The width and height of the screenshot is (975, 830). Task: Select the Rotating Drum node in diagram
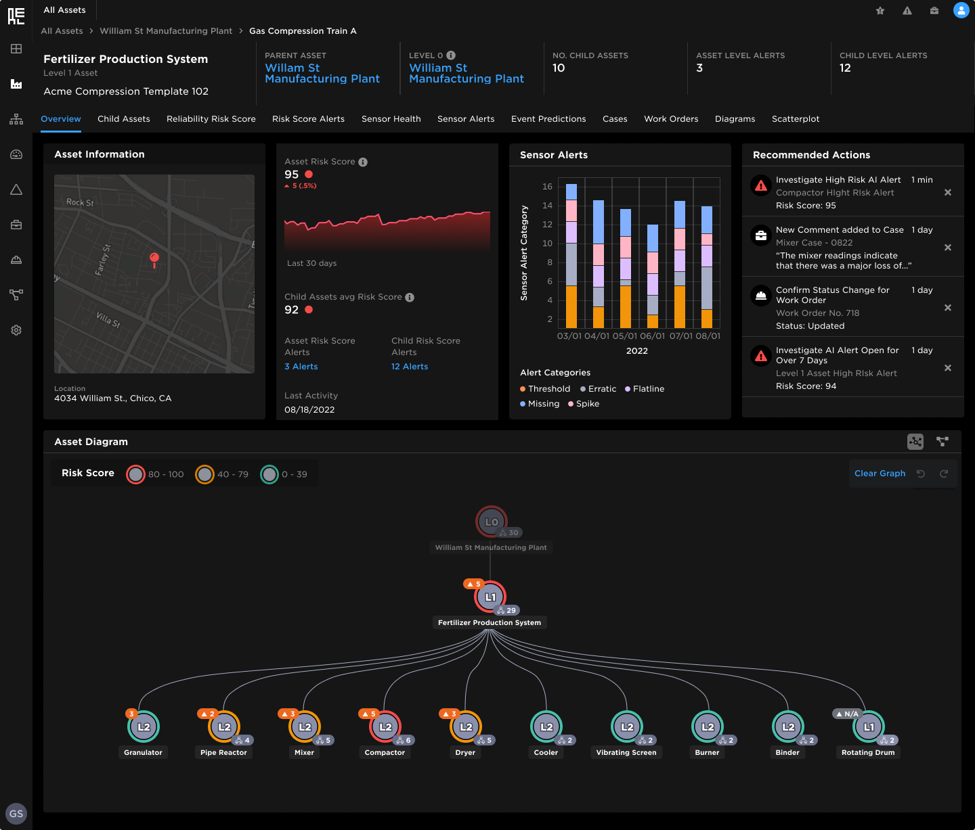click(x=869, y=727)
